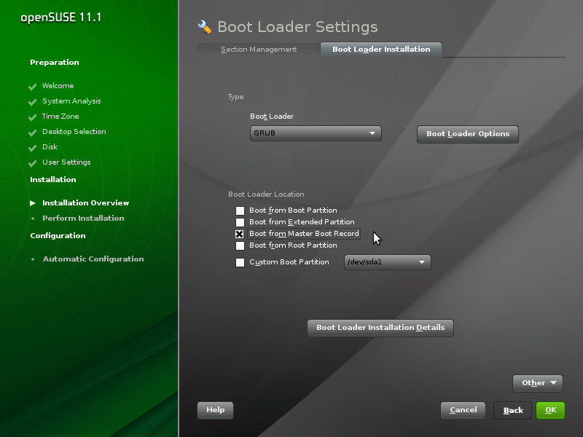Click the User Settings step text
The width and height of the screenshot is (583, 437).
pyautogui.click(x=66, y=162)
